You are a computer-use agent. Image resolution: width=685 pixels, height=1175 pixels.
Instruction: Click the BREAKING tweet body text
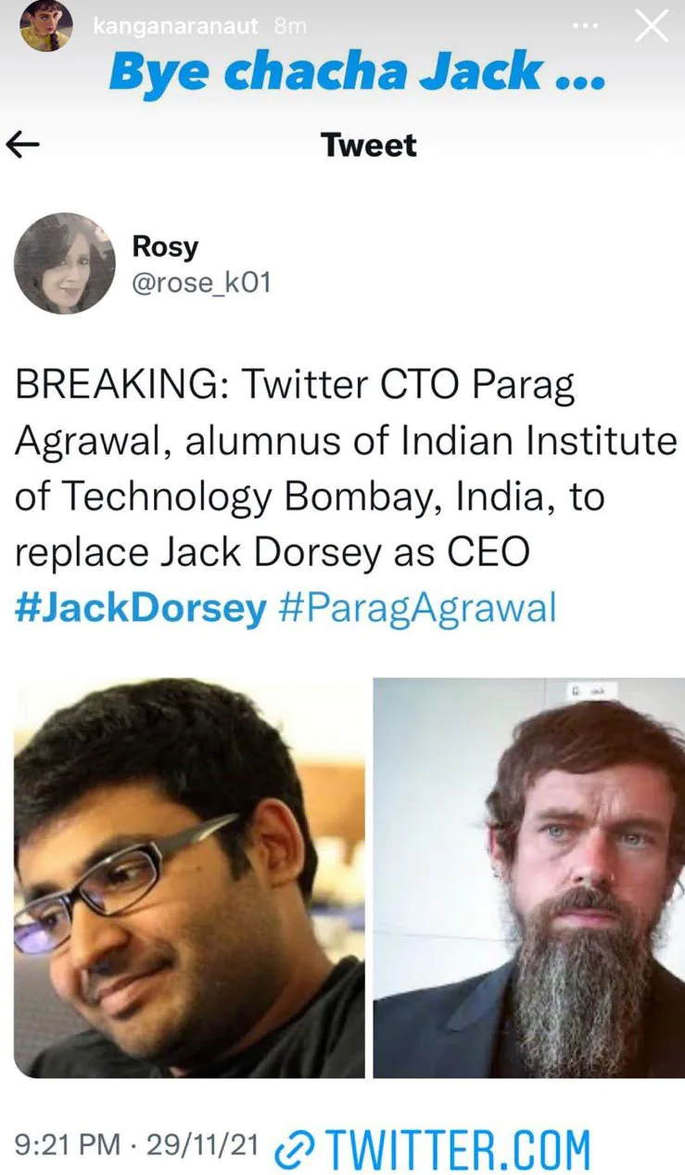pos(343,469)
